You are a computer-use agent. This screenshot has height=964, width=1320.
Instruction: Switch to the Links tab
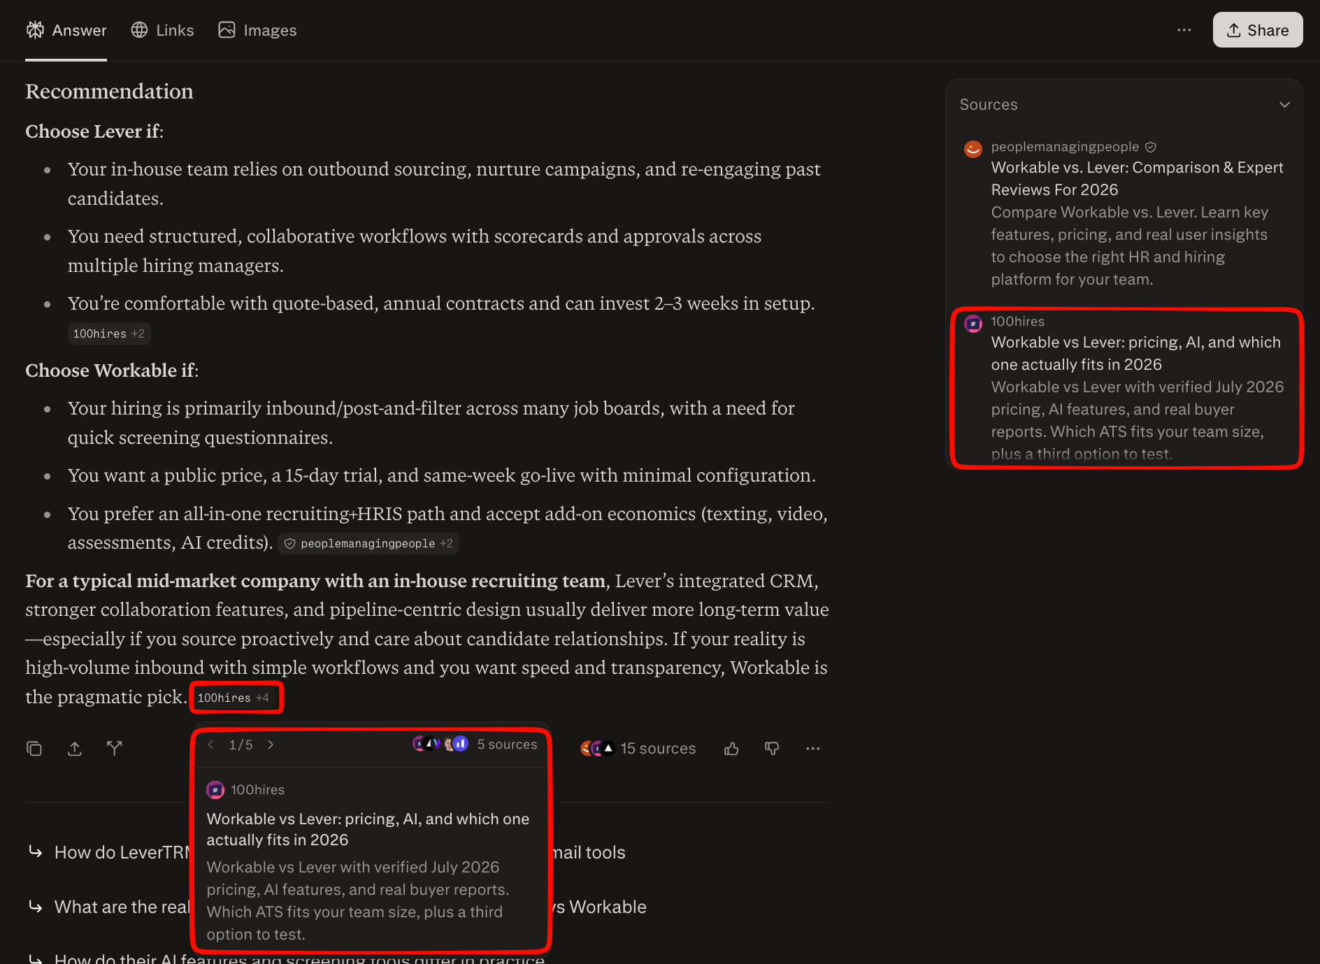coord(162,30)
